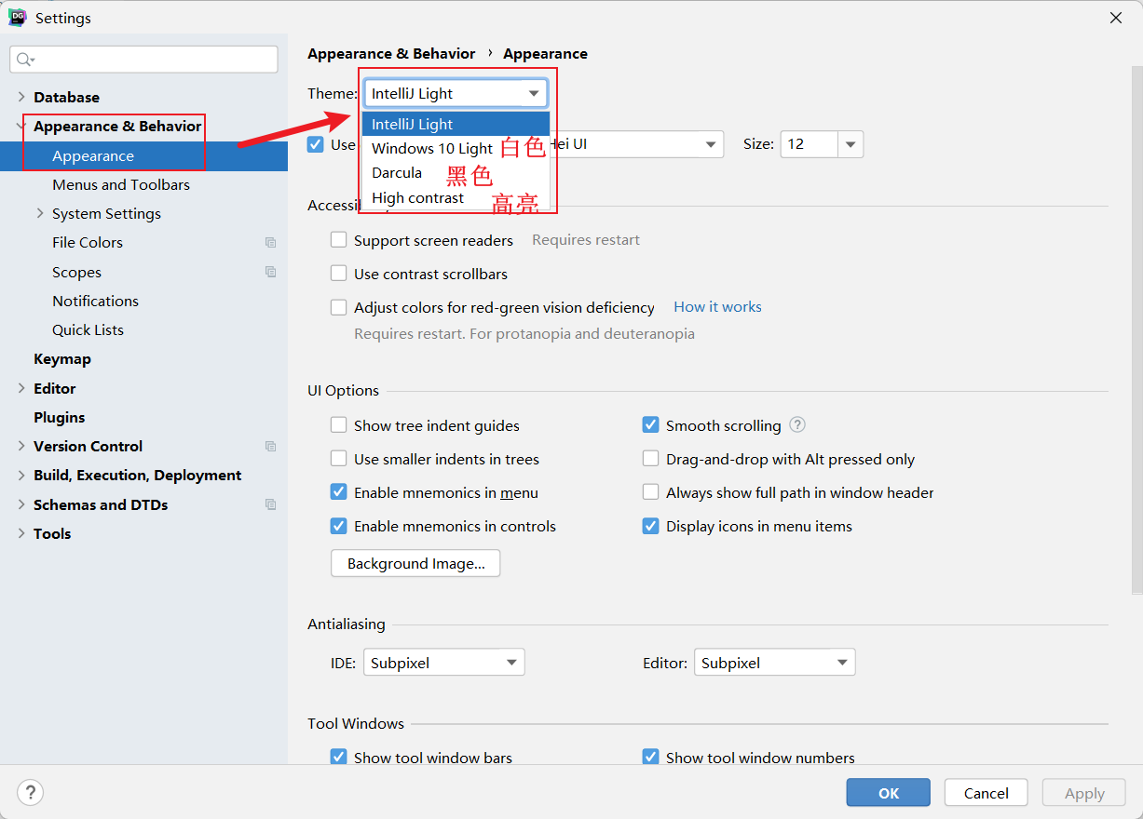The width and height of the screenshot is (1143, 819).
Task: Toggle the Use custom font checkbox
Action: pos(316,144)
